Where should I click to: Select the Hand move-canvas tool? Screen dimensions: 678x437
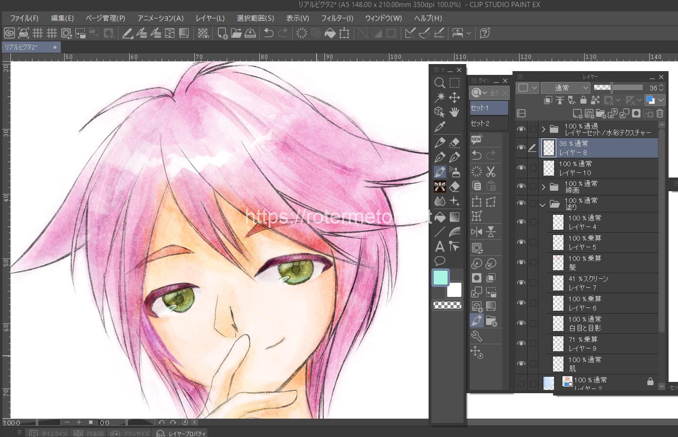click(x=455, y=112)
